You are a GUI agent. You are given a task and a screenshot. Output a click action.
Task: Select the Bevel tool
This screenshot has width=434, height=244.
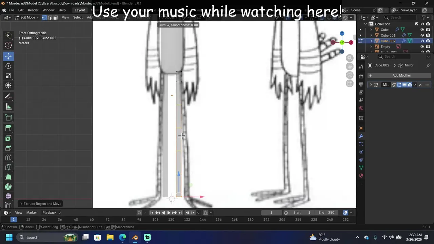point(8,148)
